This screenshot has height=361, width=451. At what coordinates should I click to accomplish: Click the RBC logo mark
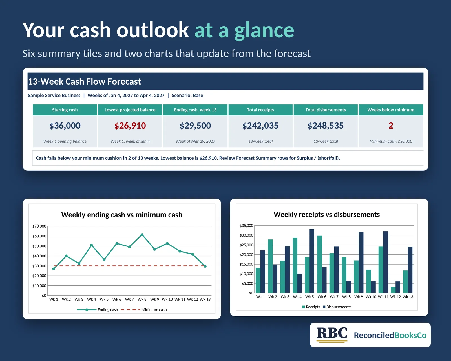(x=332, y=334)
